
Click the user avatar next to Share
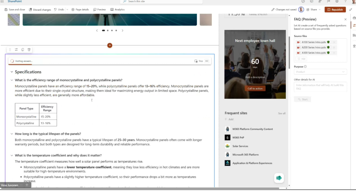point(301,9)
